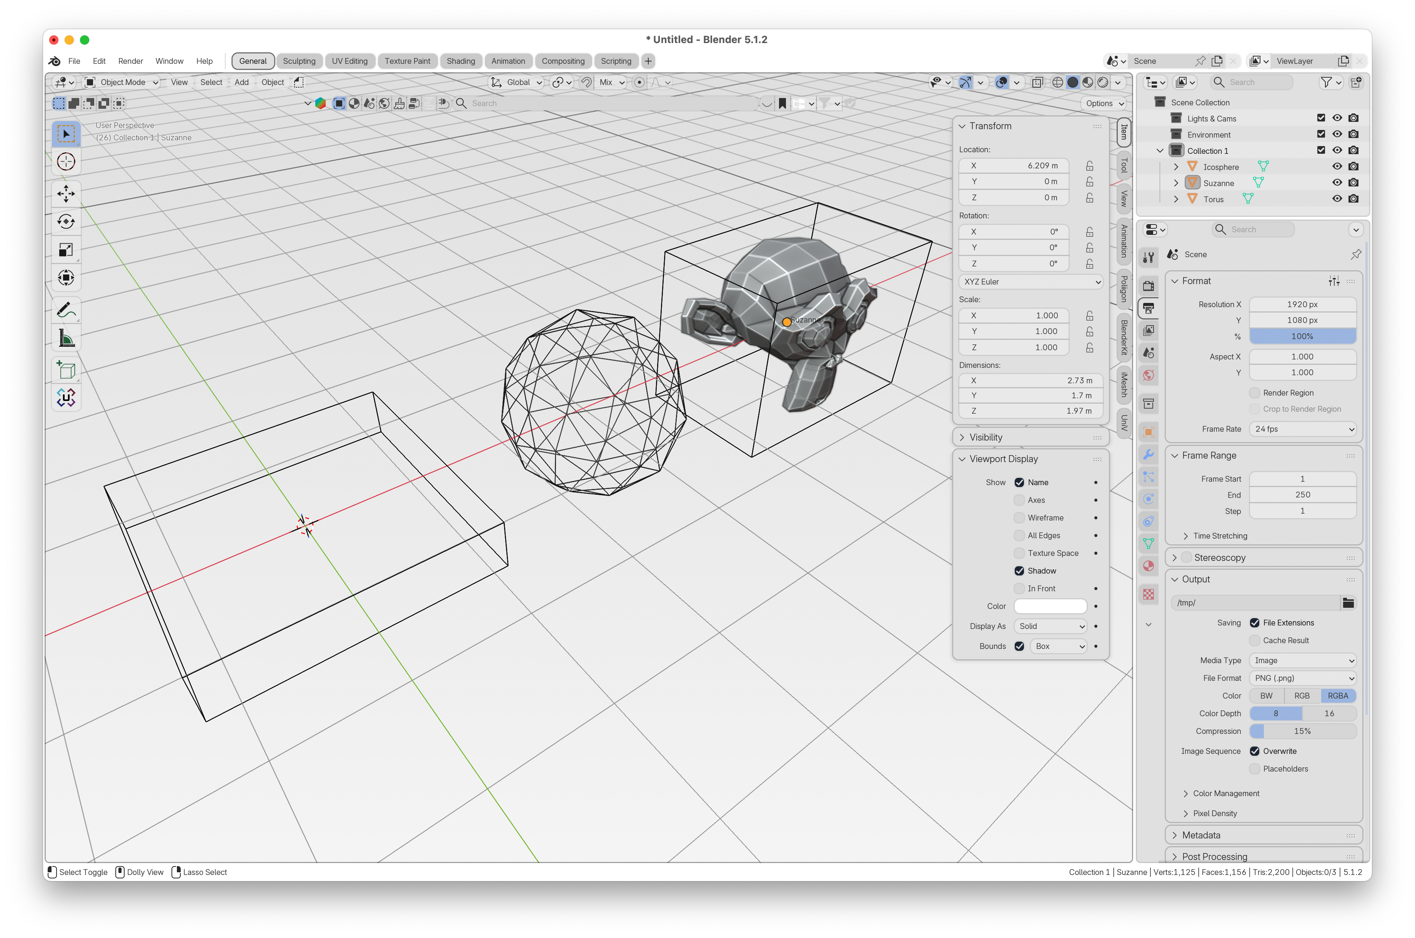Open the PNG File Format dropdown
1415x938 pixels.
[x=1302, y=679]
